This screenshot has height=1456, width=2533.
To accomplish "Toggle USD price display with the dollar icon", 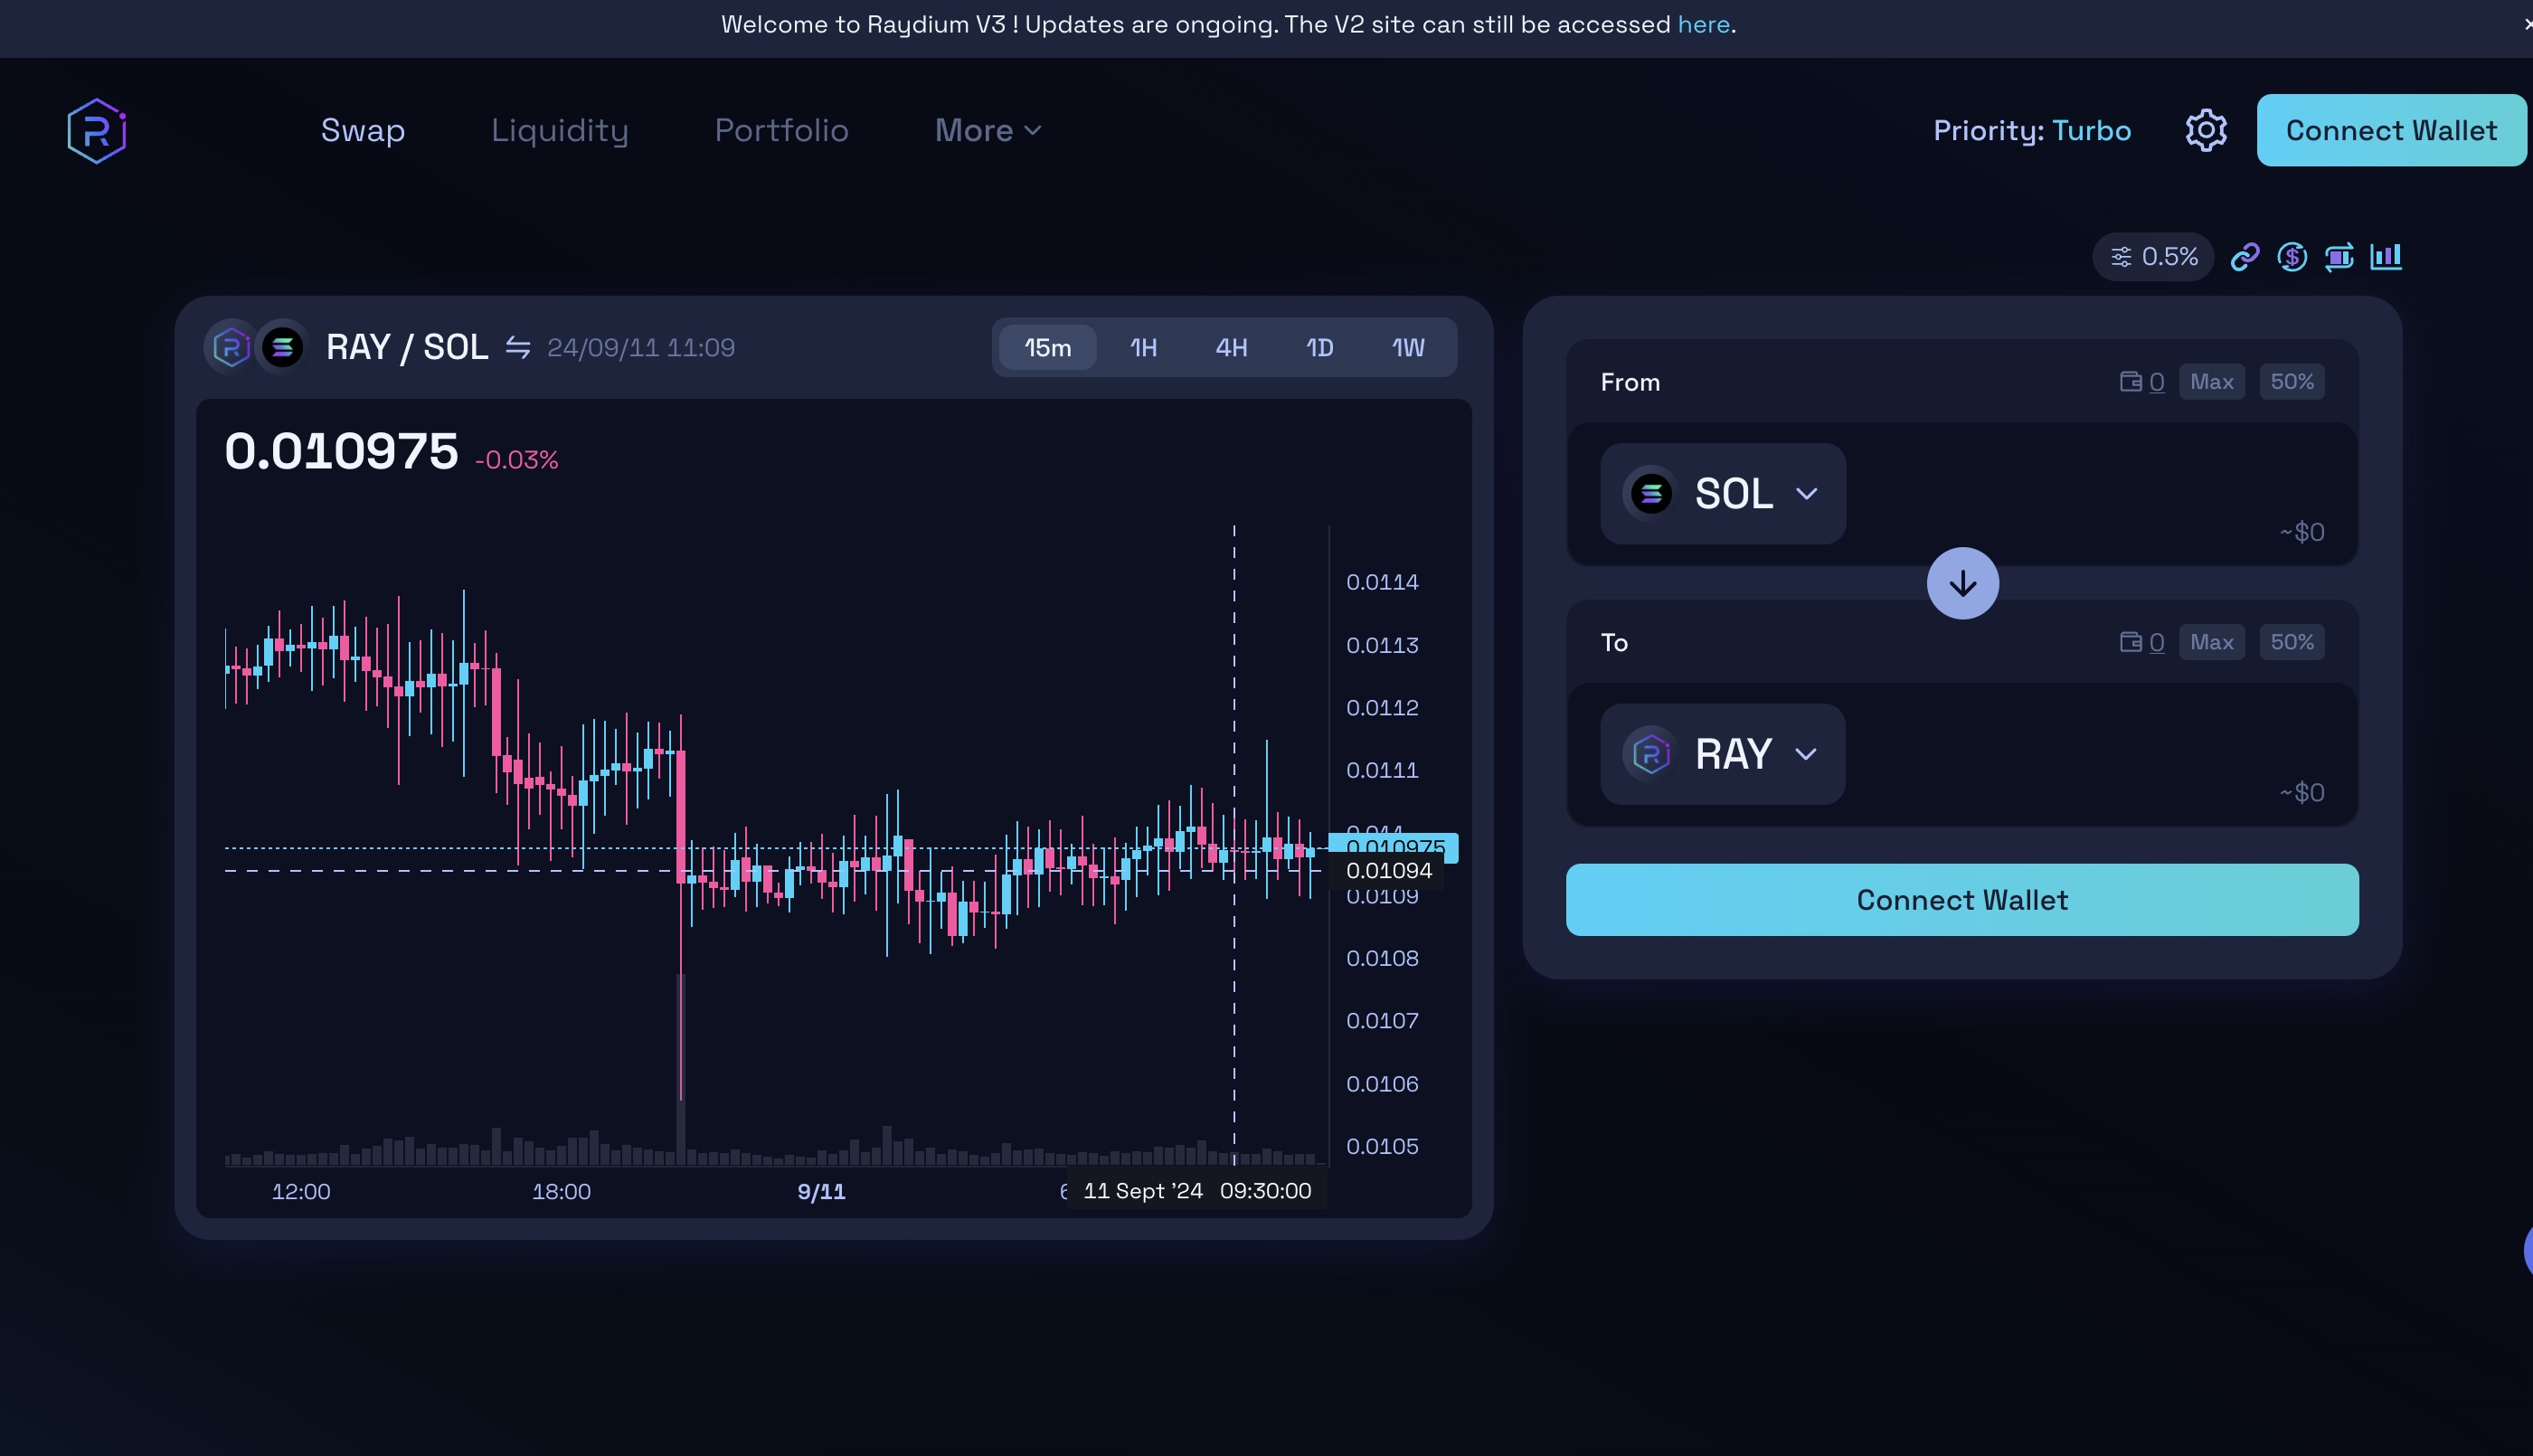I will 2292,256.
